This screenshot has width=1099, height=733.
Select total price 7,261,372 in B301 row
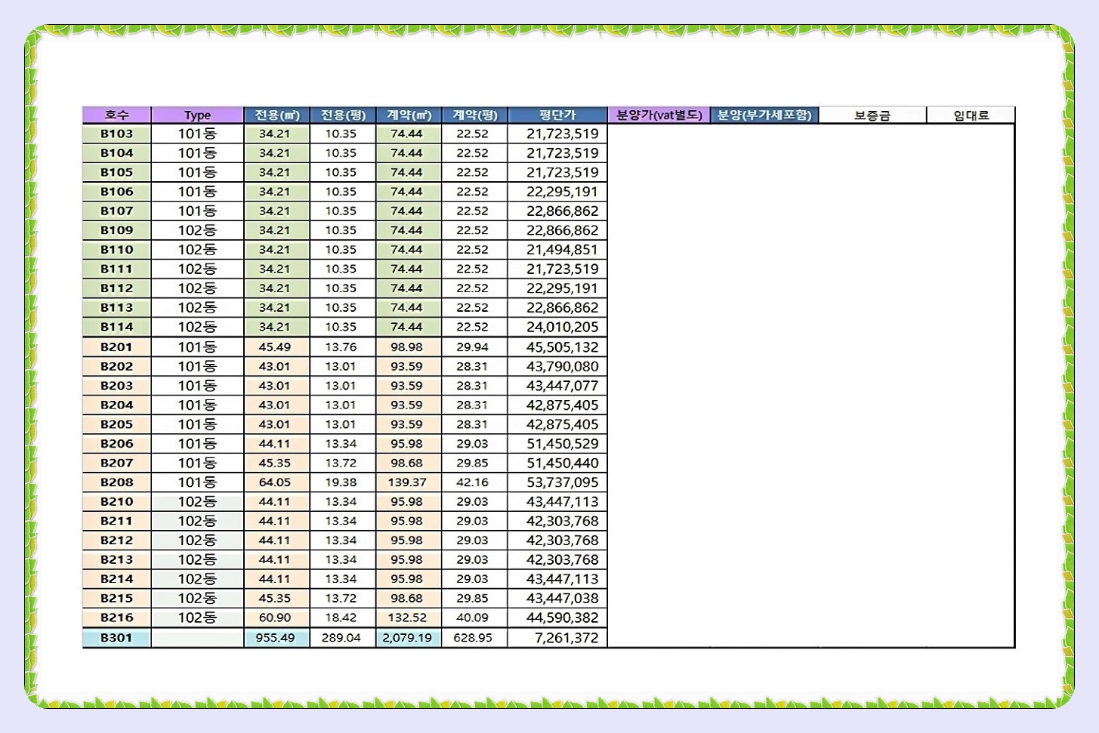[557, 638]
